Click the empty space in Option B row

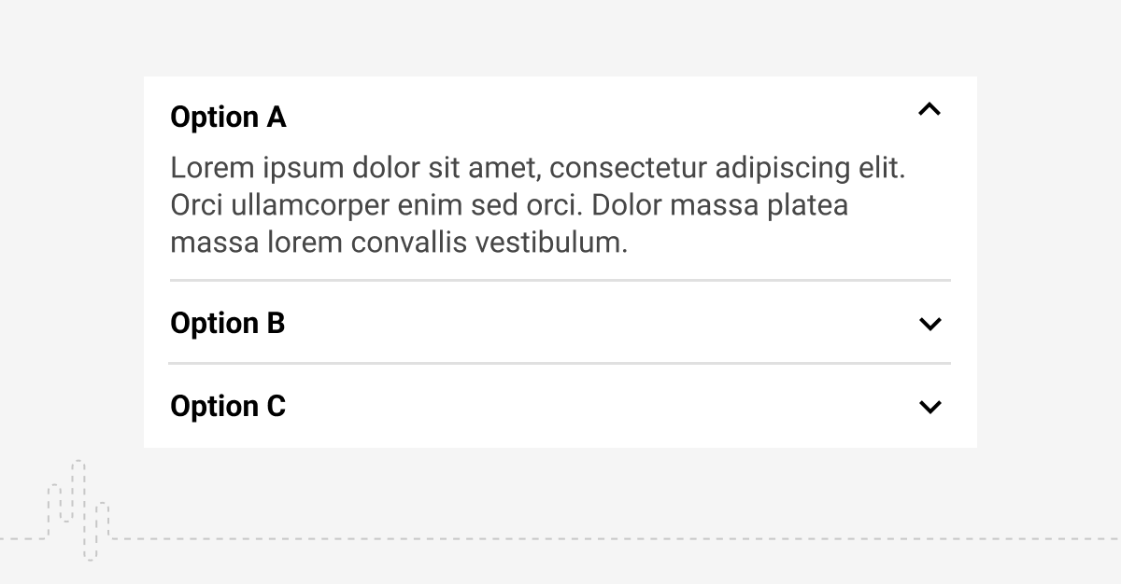[598, 324]
